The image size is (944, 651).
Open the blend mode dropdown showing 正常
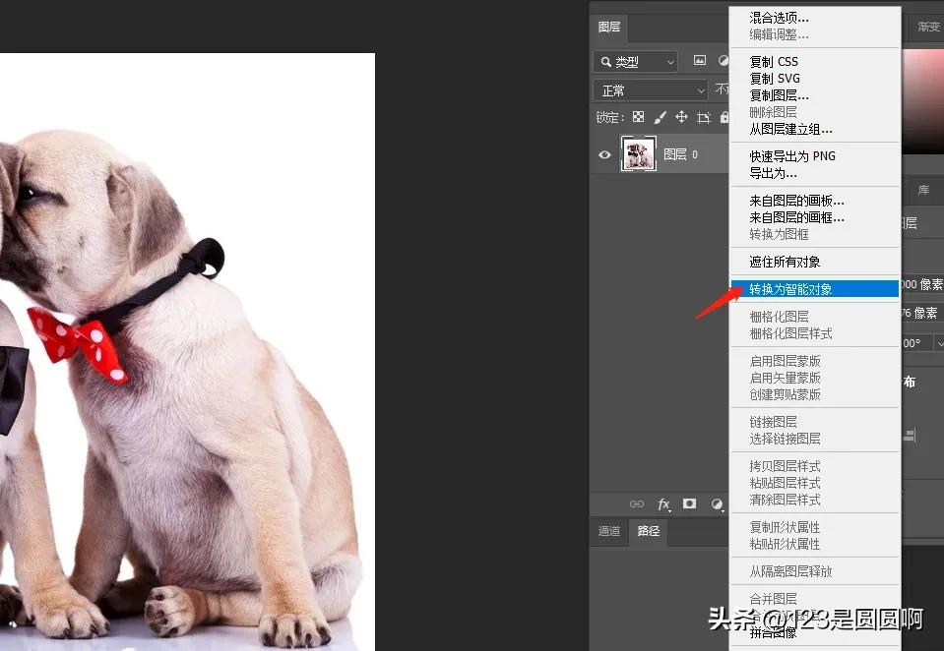tap(649, 89)
